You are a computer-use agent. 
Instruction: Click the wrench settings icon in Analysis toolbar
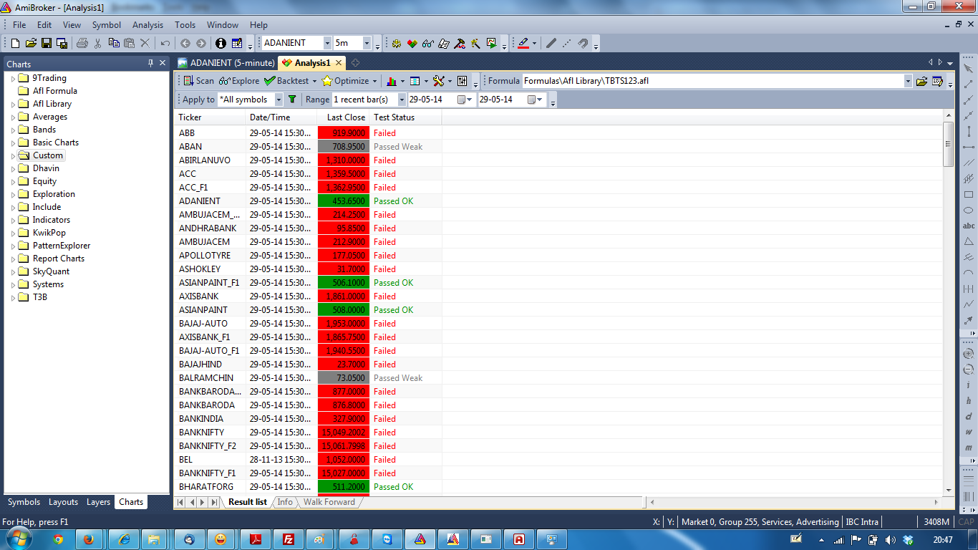439,81
